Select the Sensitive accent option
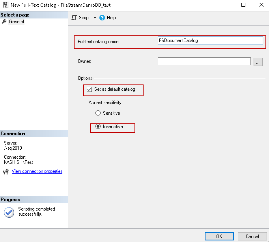 point(98,113)
